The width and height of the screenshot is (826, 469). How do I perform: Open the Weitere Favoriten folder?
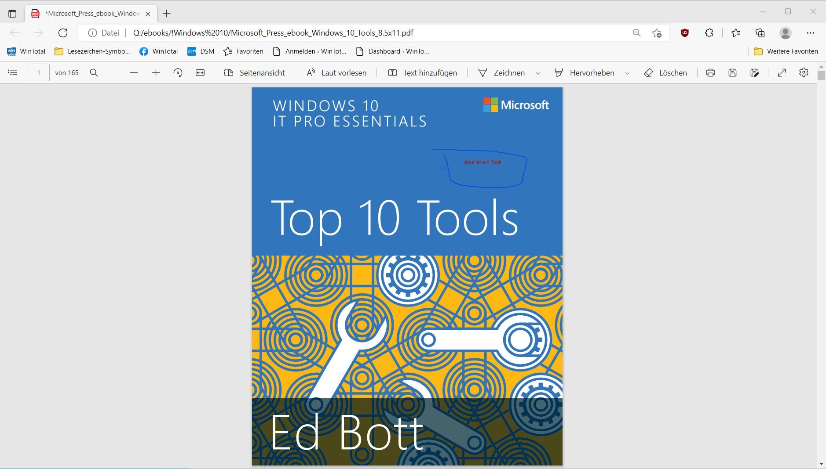coord(786,51)
